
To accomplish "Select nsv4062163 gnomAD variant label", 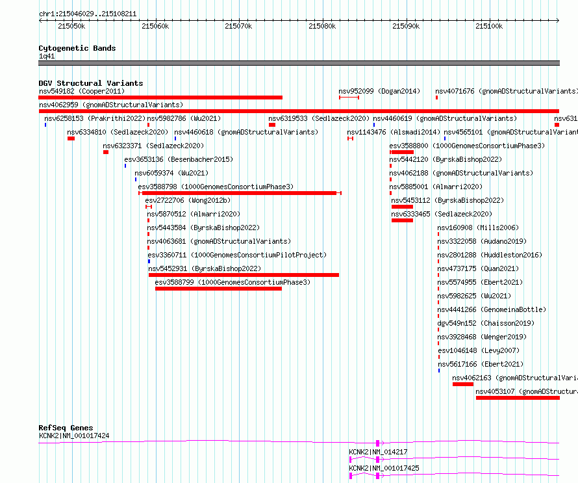I will pos(515,378).
